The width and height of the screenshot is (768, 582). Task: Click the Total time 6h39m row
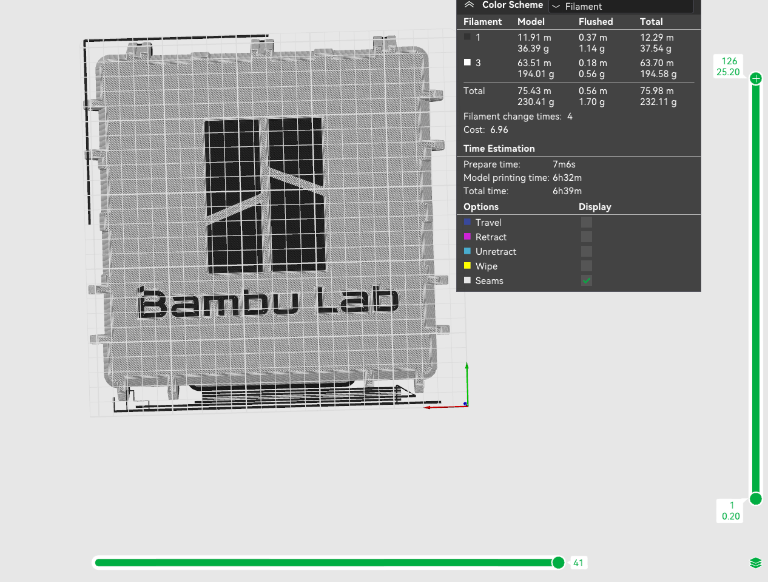[522, 191]
